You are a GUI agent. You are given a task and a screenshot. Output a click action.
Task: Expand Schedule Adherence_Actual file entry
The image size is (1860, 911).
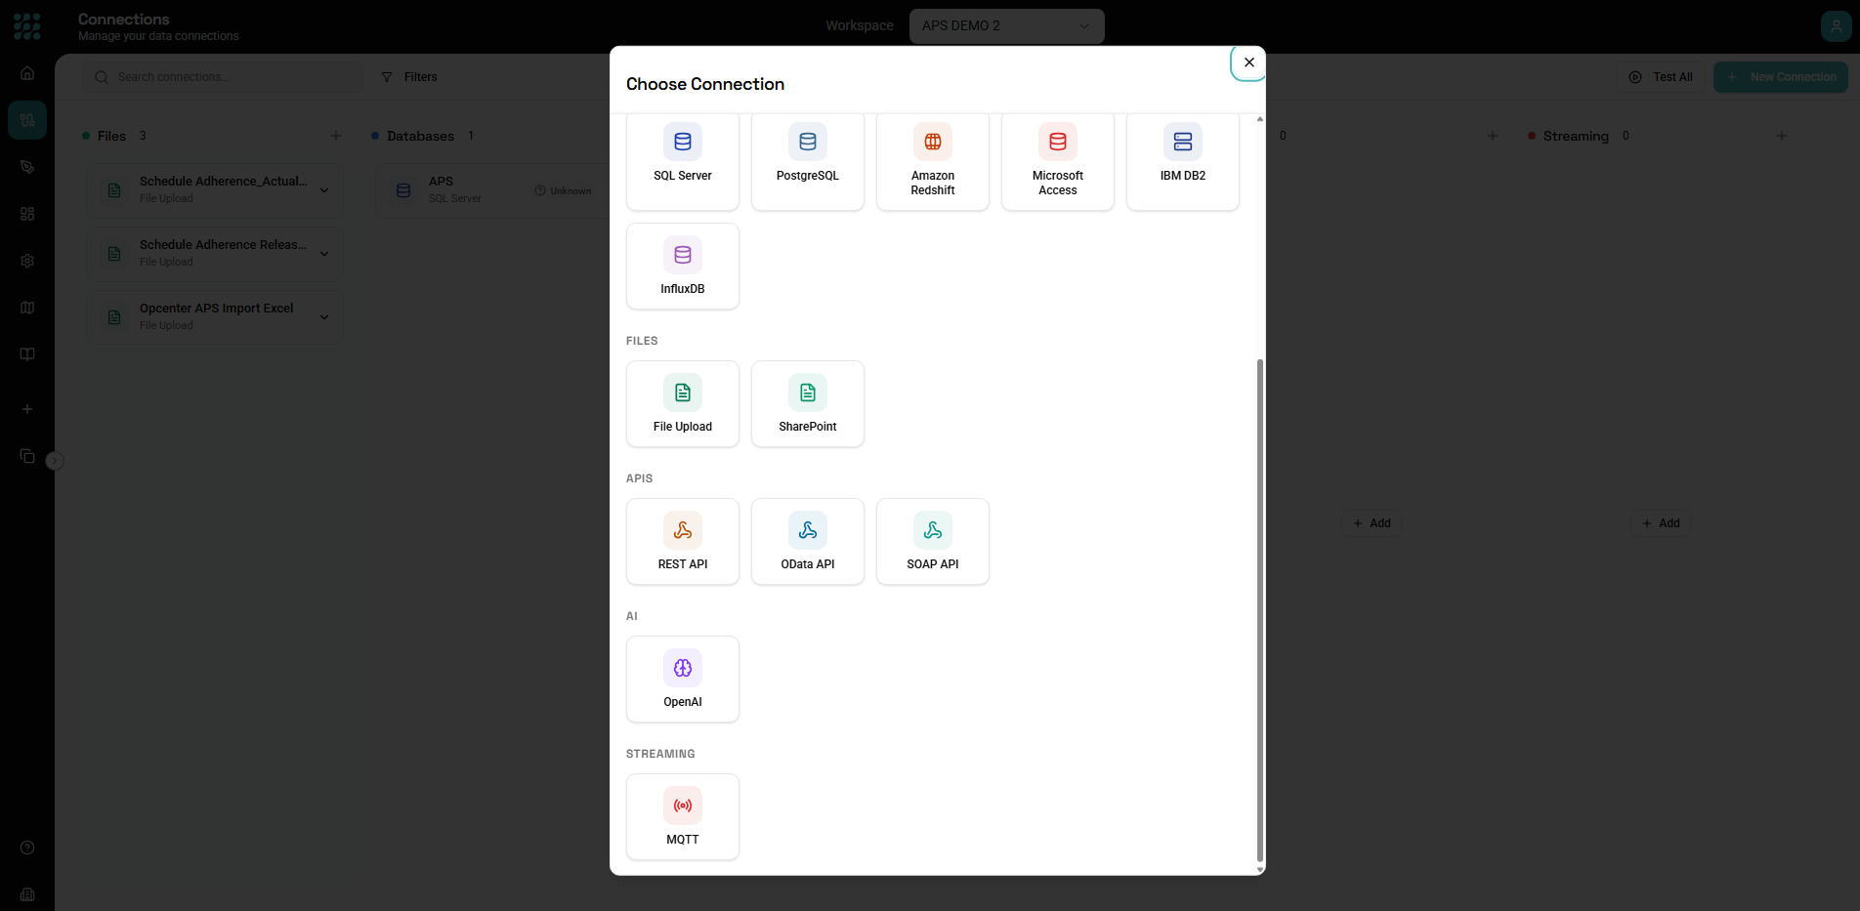pyautogui.click(x=324, y=190)
